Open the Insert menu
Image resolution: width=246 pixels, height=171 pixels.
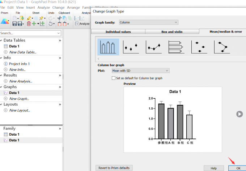click(x=31, y=7)
